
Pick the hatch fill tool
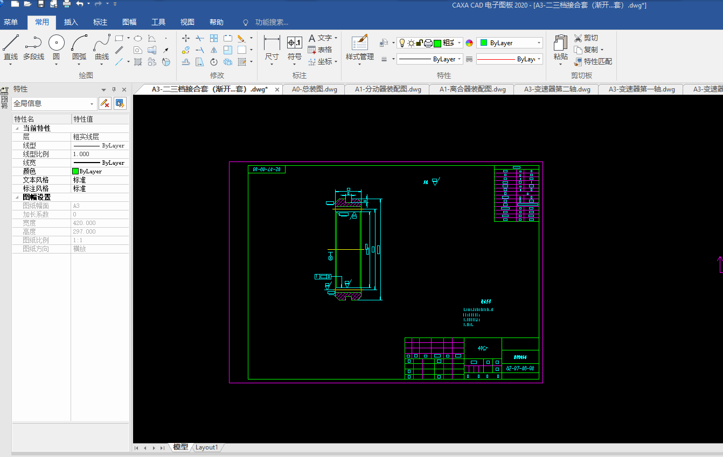pyautogui.click(x=138, y=62)
